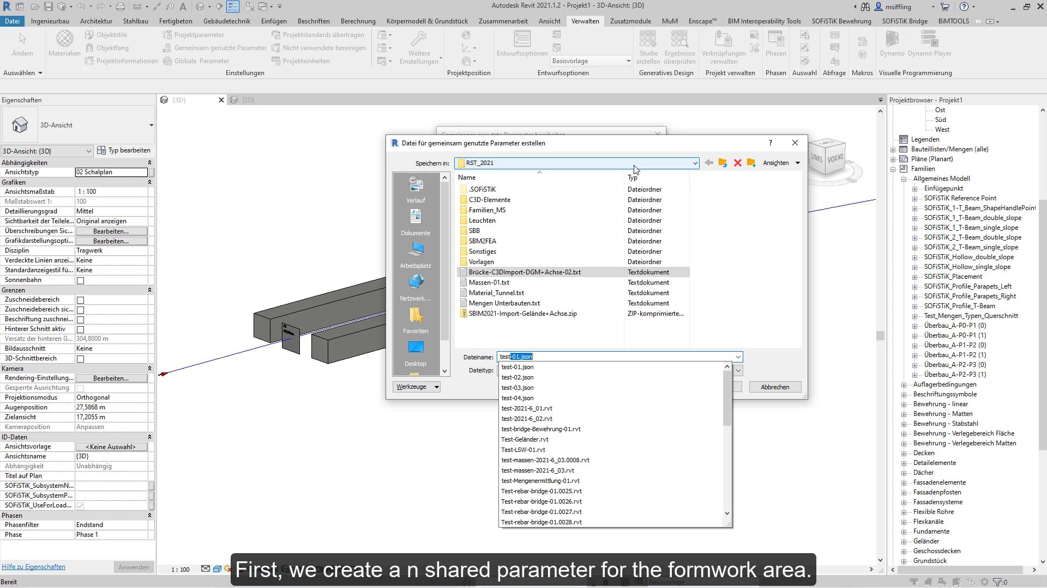Toggle Beschriftung zuschneiden checkbox

click(80, 320)
